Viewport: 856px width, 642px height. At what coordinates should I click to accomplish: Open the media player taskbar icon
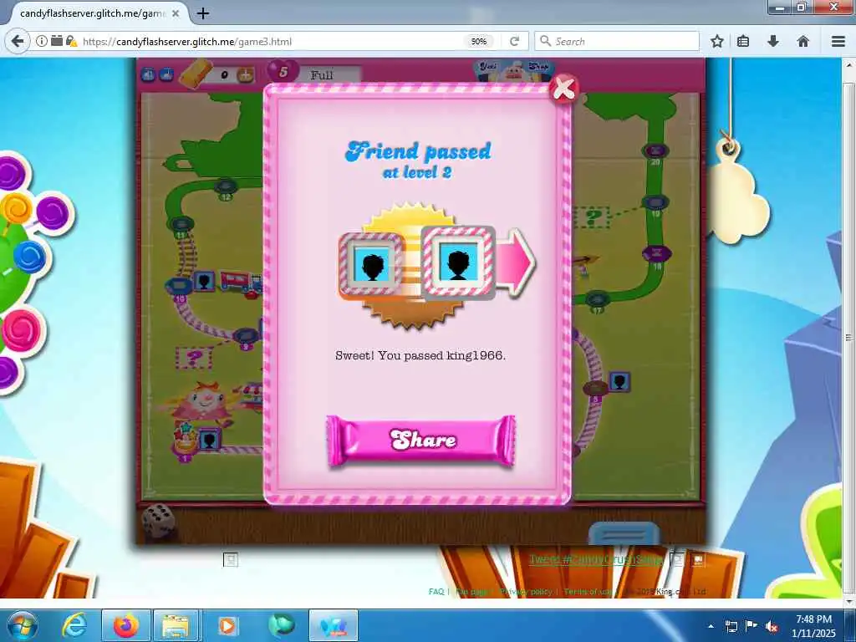point(227,625)
